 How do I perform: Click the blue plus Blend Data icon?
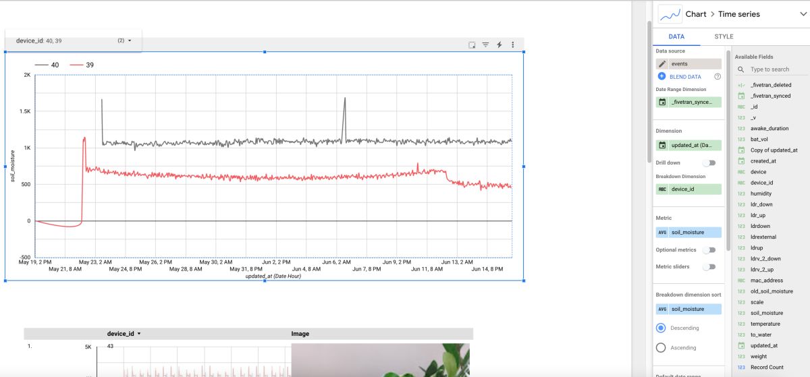[x=661, y=77]
